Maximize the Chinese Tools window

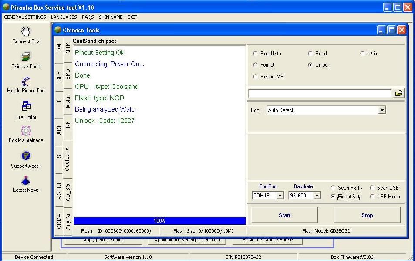[391, 30]
